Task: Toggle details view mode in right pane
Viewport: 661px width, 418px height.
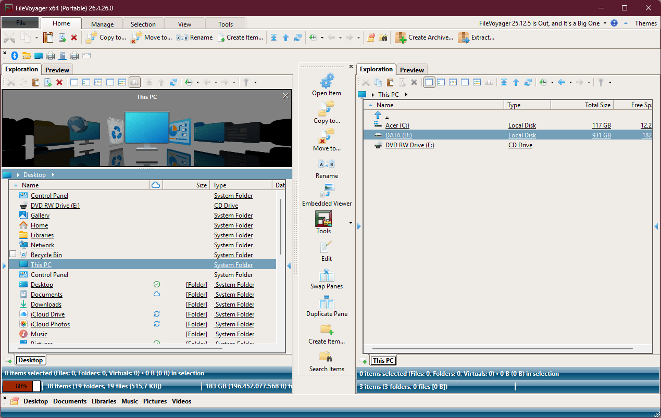Action: pyautogui.click(x=429, y=82)
